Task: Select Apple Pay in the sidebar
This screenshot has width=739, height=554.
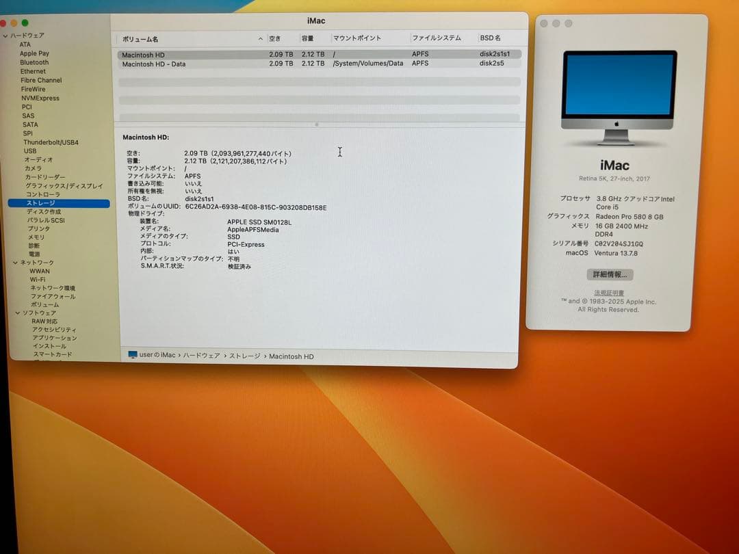Action: point(34,54)
